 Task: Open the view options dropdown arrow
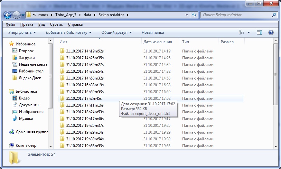(248, 33)
